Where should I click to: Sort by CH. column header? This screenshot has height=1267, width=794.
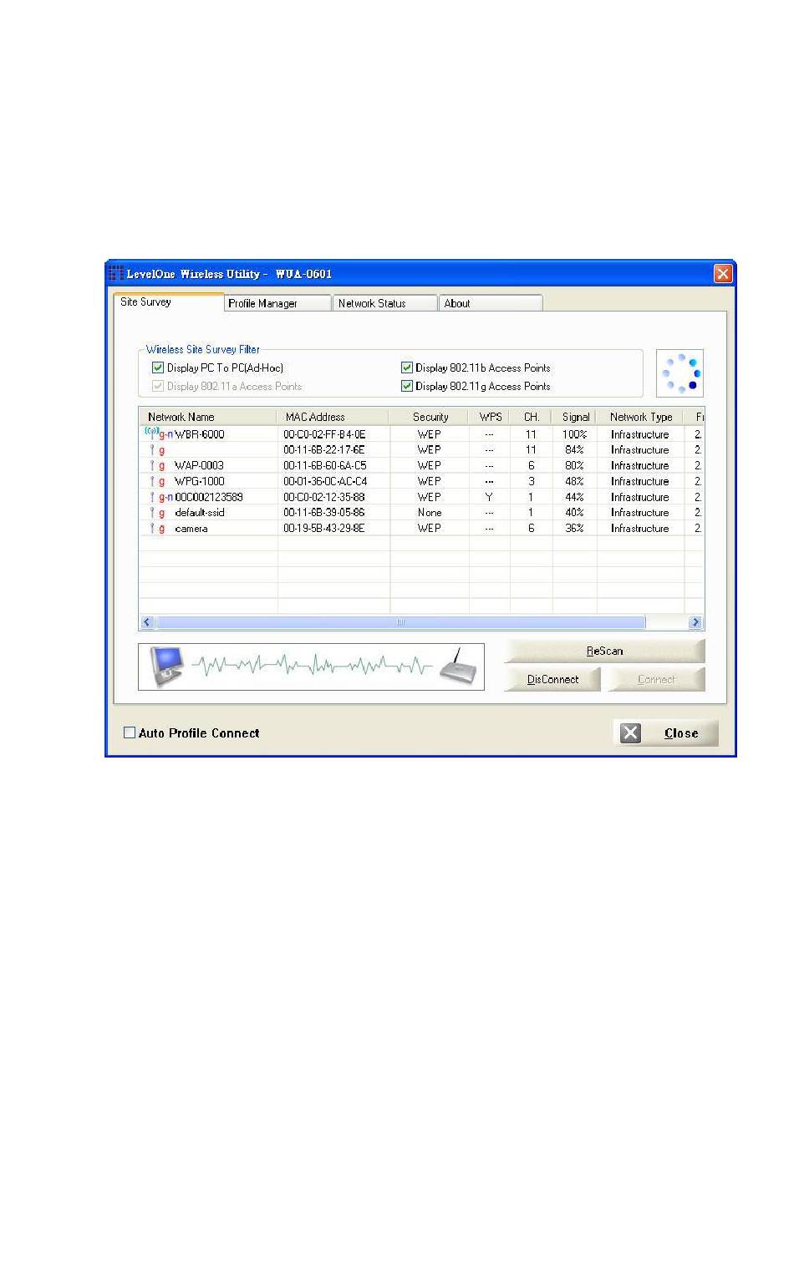pyautogui.click(x=531, y=417)
